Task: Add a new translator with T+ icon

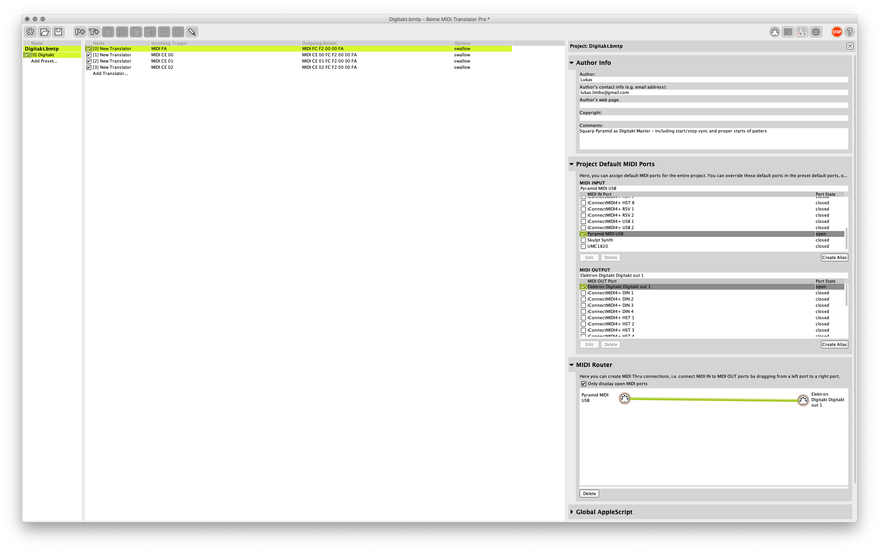Action: coord(94,32)
